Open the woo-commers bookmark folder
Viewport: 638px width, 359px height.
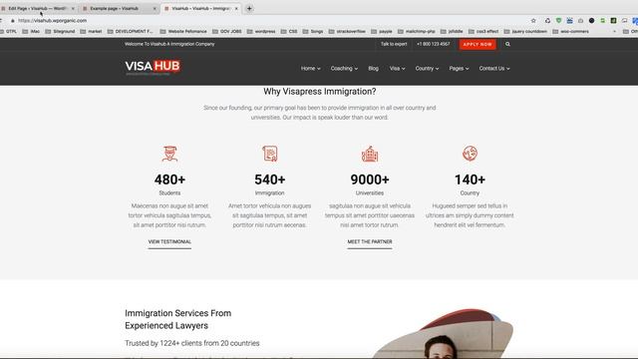click(570, 31)
